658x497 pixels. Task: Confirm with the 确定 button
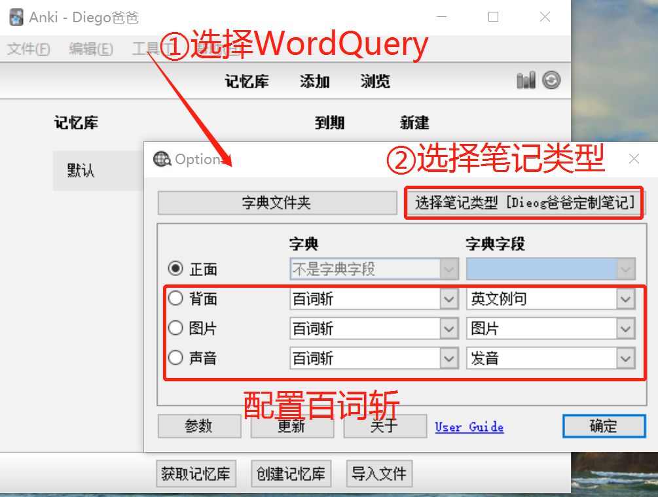[x=604, y=426]
